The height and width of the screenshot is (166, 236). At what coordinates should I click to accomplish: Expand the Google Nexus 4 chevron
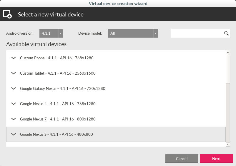[14, 104]
